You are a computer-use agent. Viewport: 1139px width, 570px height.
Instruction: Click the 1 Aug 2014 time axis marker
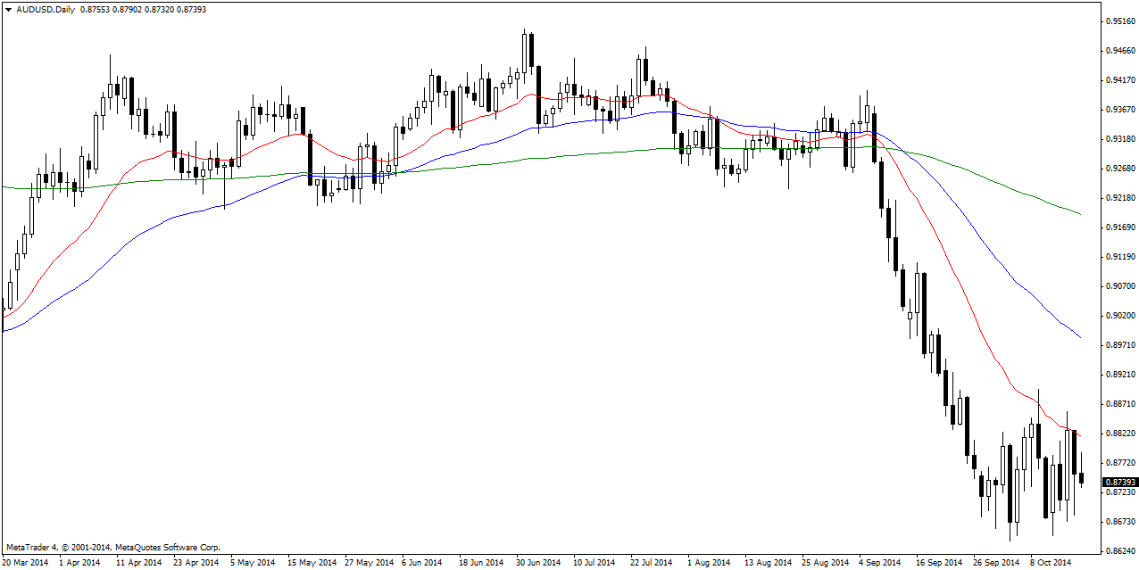tap(709, 563)
